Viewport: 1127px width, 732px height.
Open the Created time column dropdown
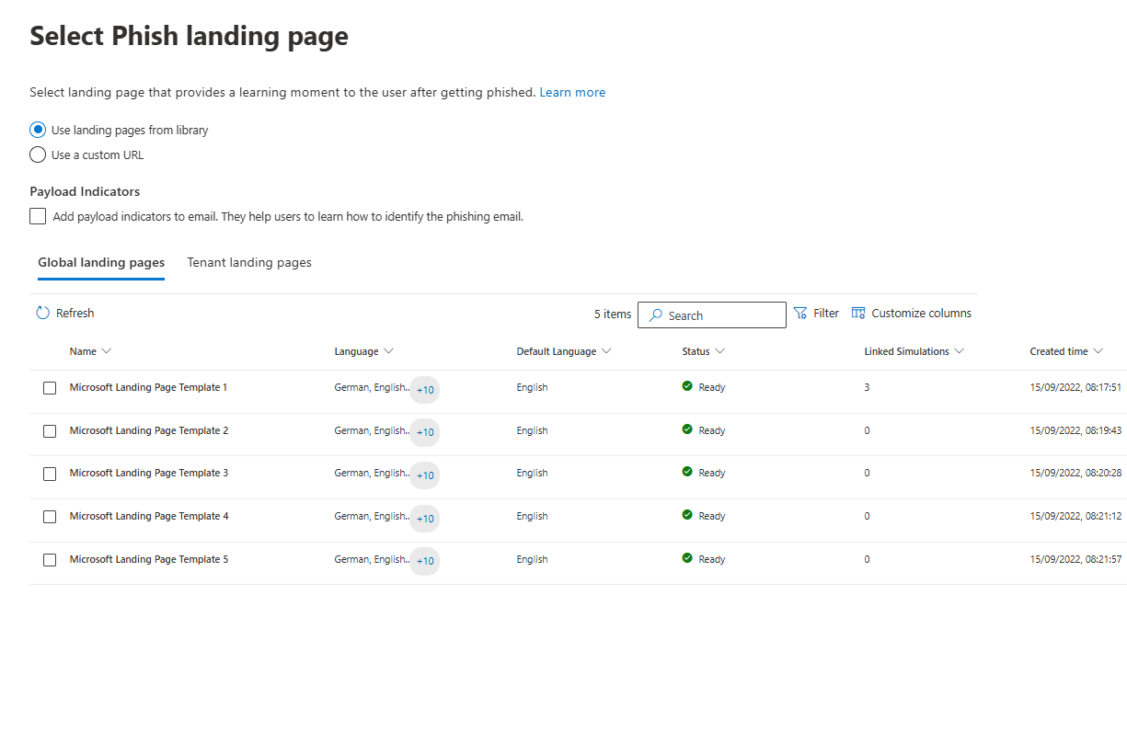click(1098, 351)
